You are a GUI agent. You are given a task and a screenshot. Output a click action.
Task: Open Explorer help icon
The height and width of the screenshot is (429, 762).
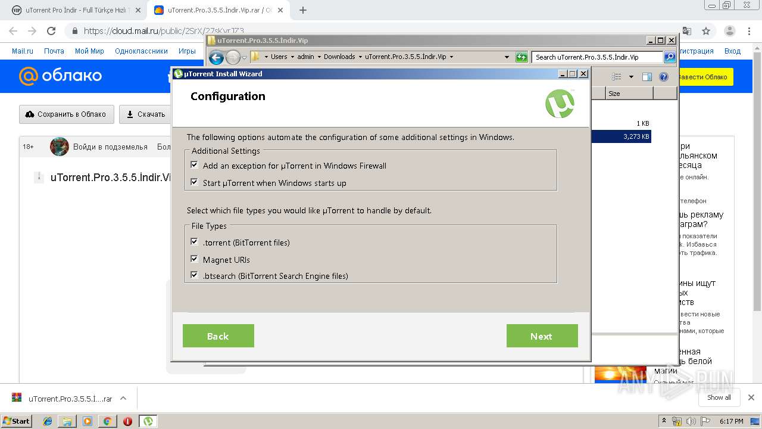tap(664, 77)
